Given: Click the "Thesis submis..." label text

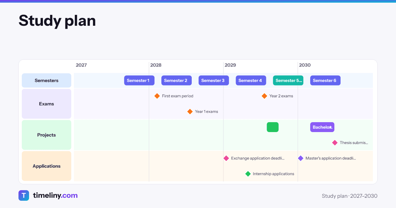Looking at the screenshot, I should (x=354, y=143).
